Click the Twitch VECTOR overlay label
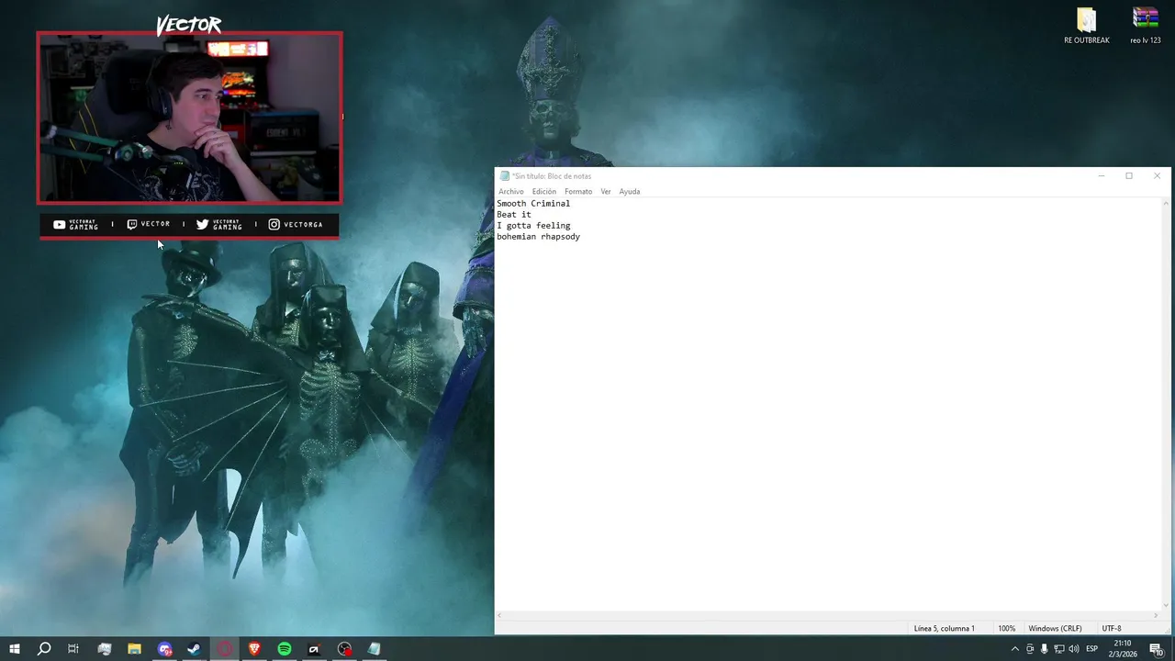 click(149, 224)
